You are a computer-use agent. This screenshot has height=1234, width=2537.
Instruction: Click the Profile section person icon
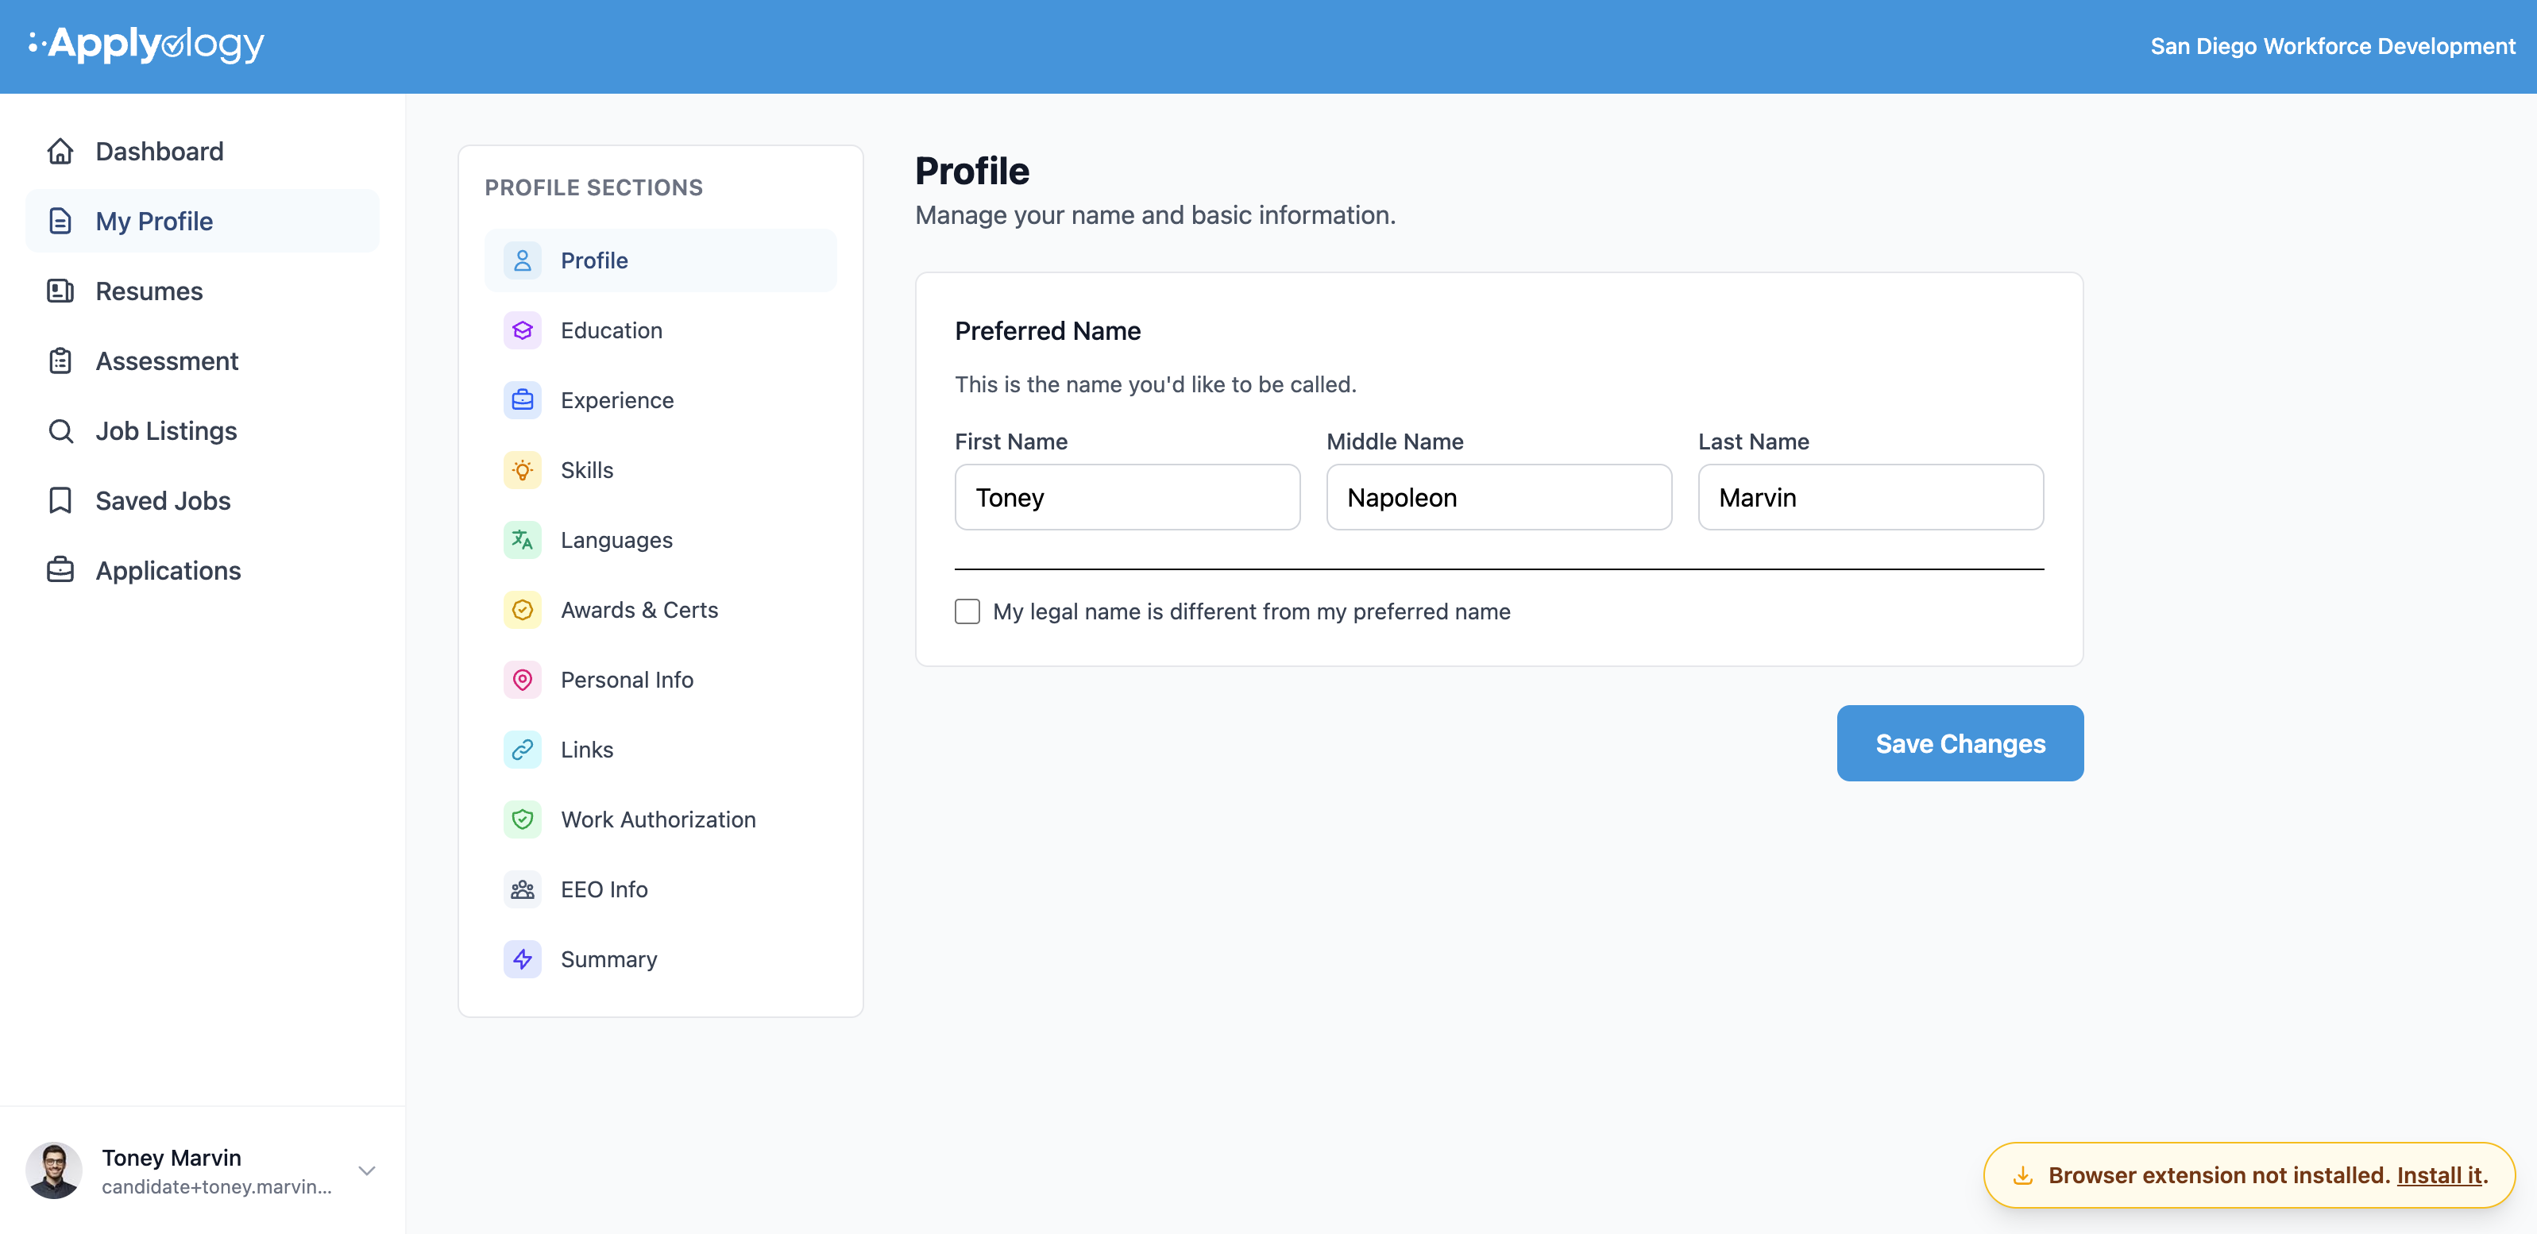(x=522, y=260)
